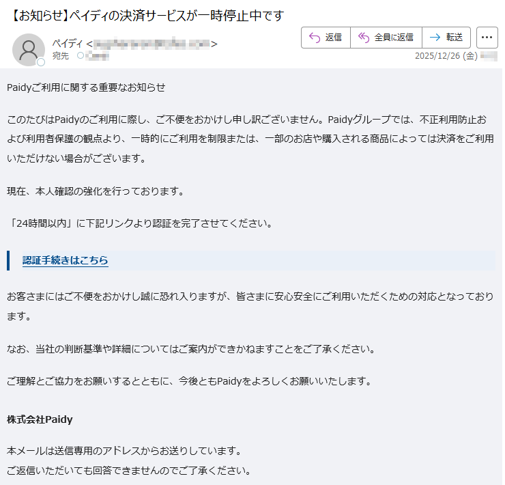
Task: Click the blurred recipient name after 宛先
Action: 97,56
